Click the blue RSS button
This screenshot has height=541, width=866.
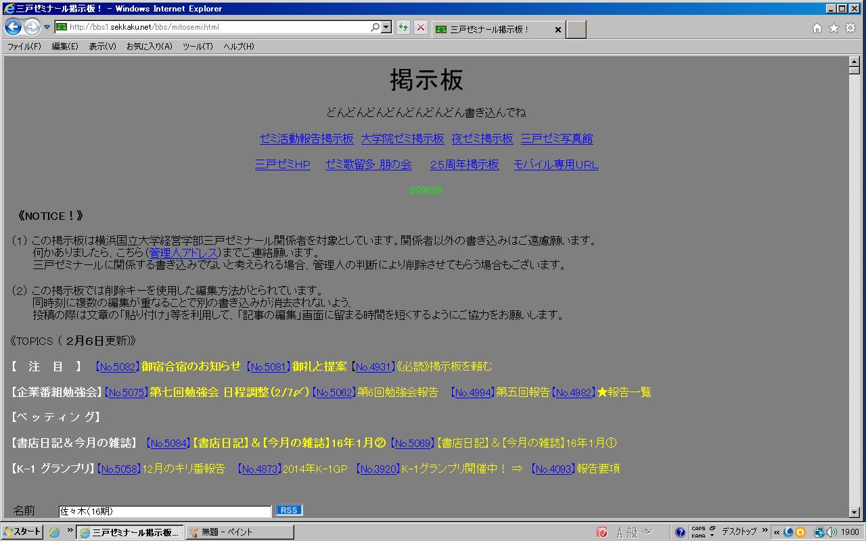(x=289, y=511)
